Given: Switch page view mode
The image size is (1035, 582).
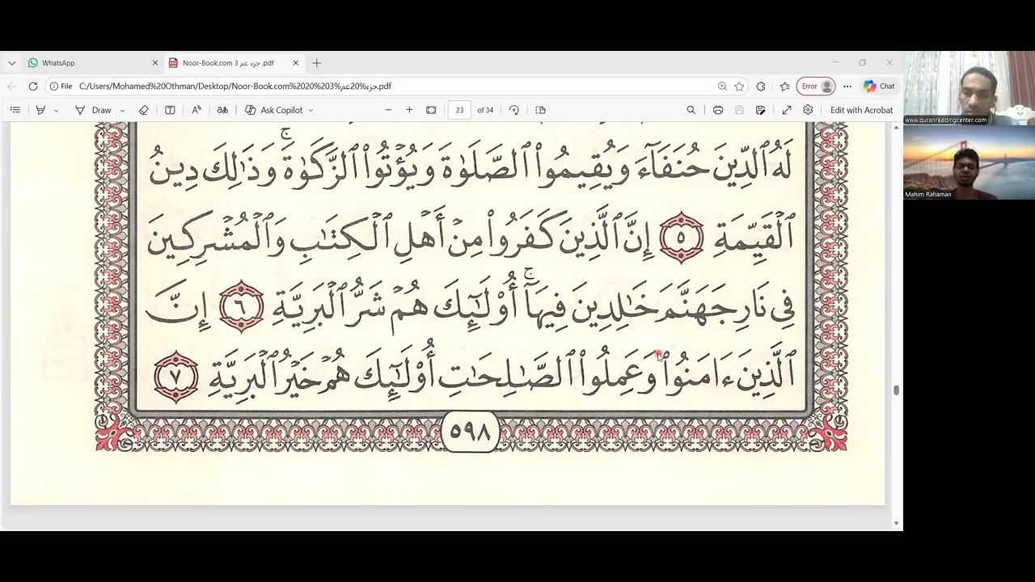Looking at the screenshot, I should pos(541,110).
